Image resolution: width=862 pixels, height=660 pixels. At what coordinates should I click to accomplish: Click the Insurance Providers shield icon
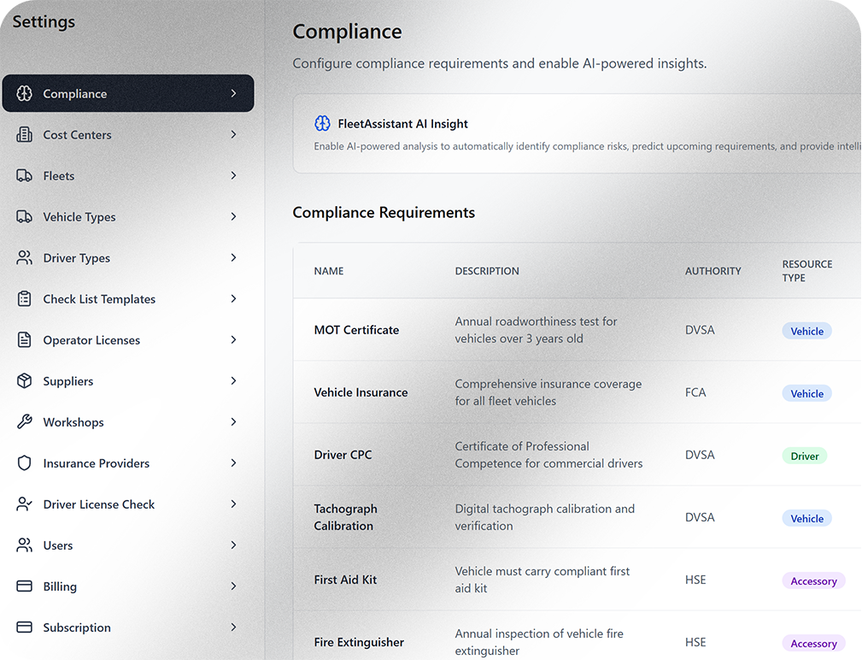pyautogui.click(x=25, y=463)
